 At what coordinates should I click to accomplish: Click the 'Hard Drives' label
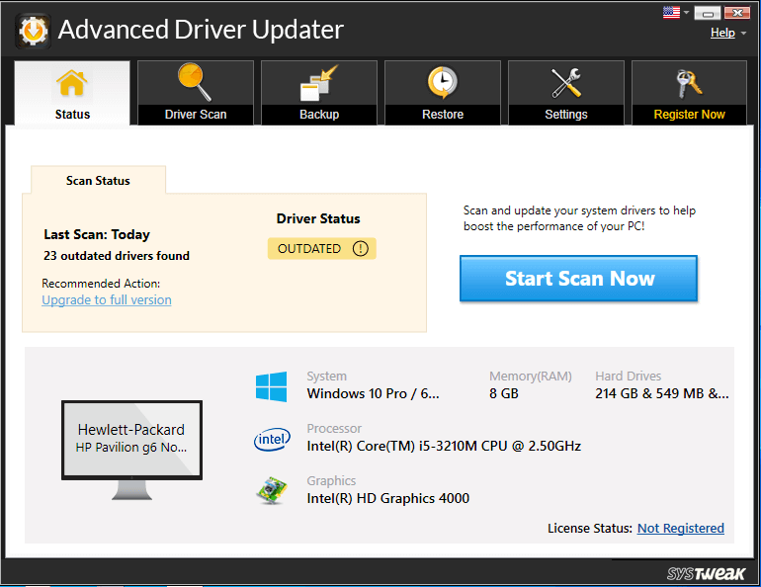click(628, 376)
